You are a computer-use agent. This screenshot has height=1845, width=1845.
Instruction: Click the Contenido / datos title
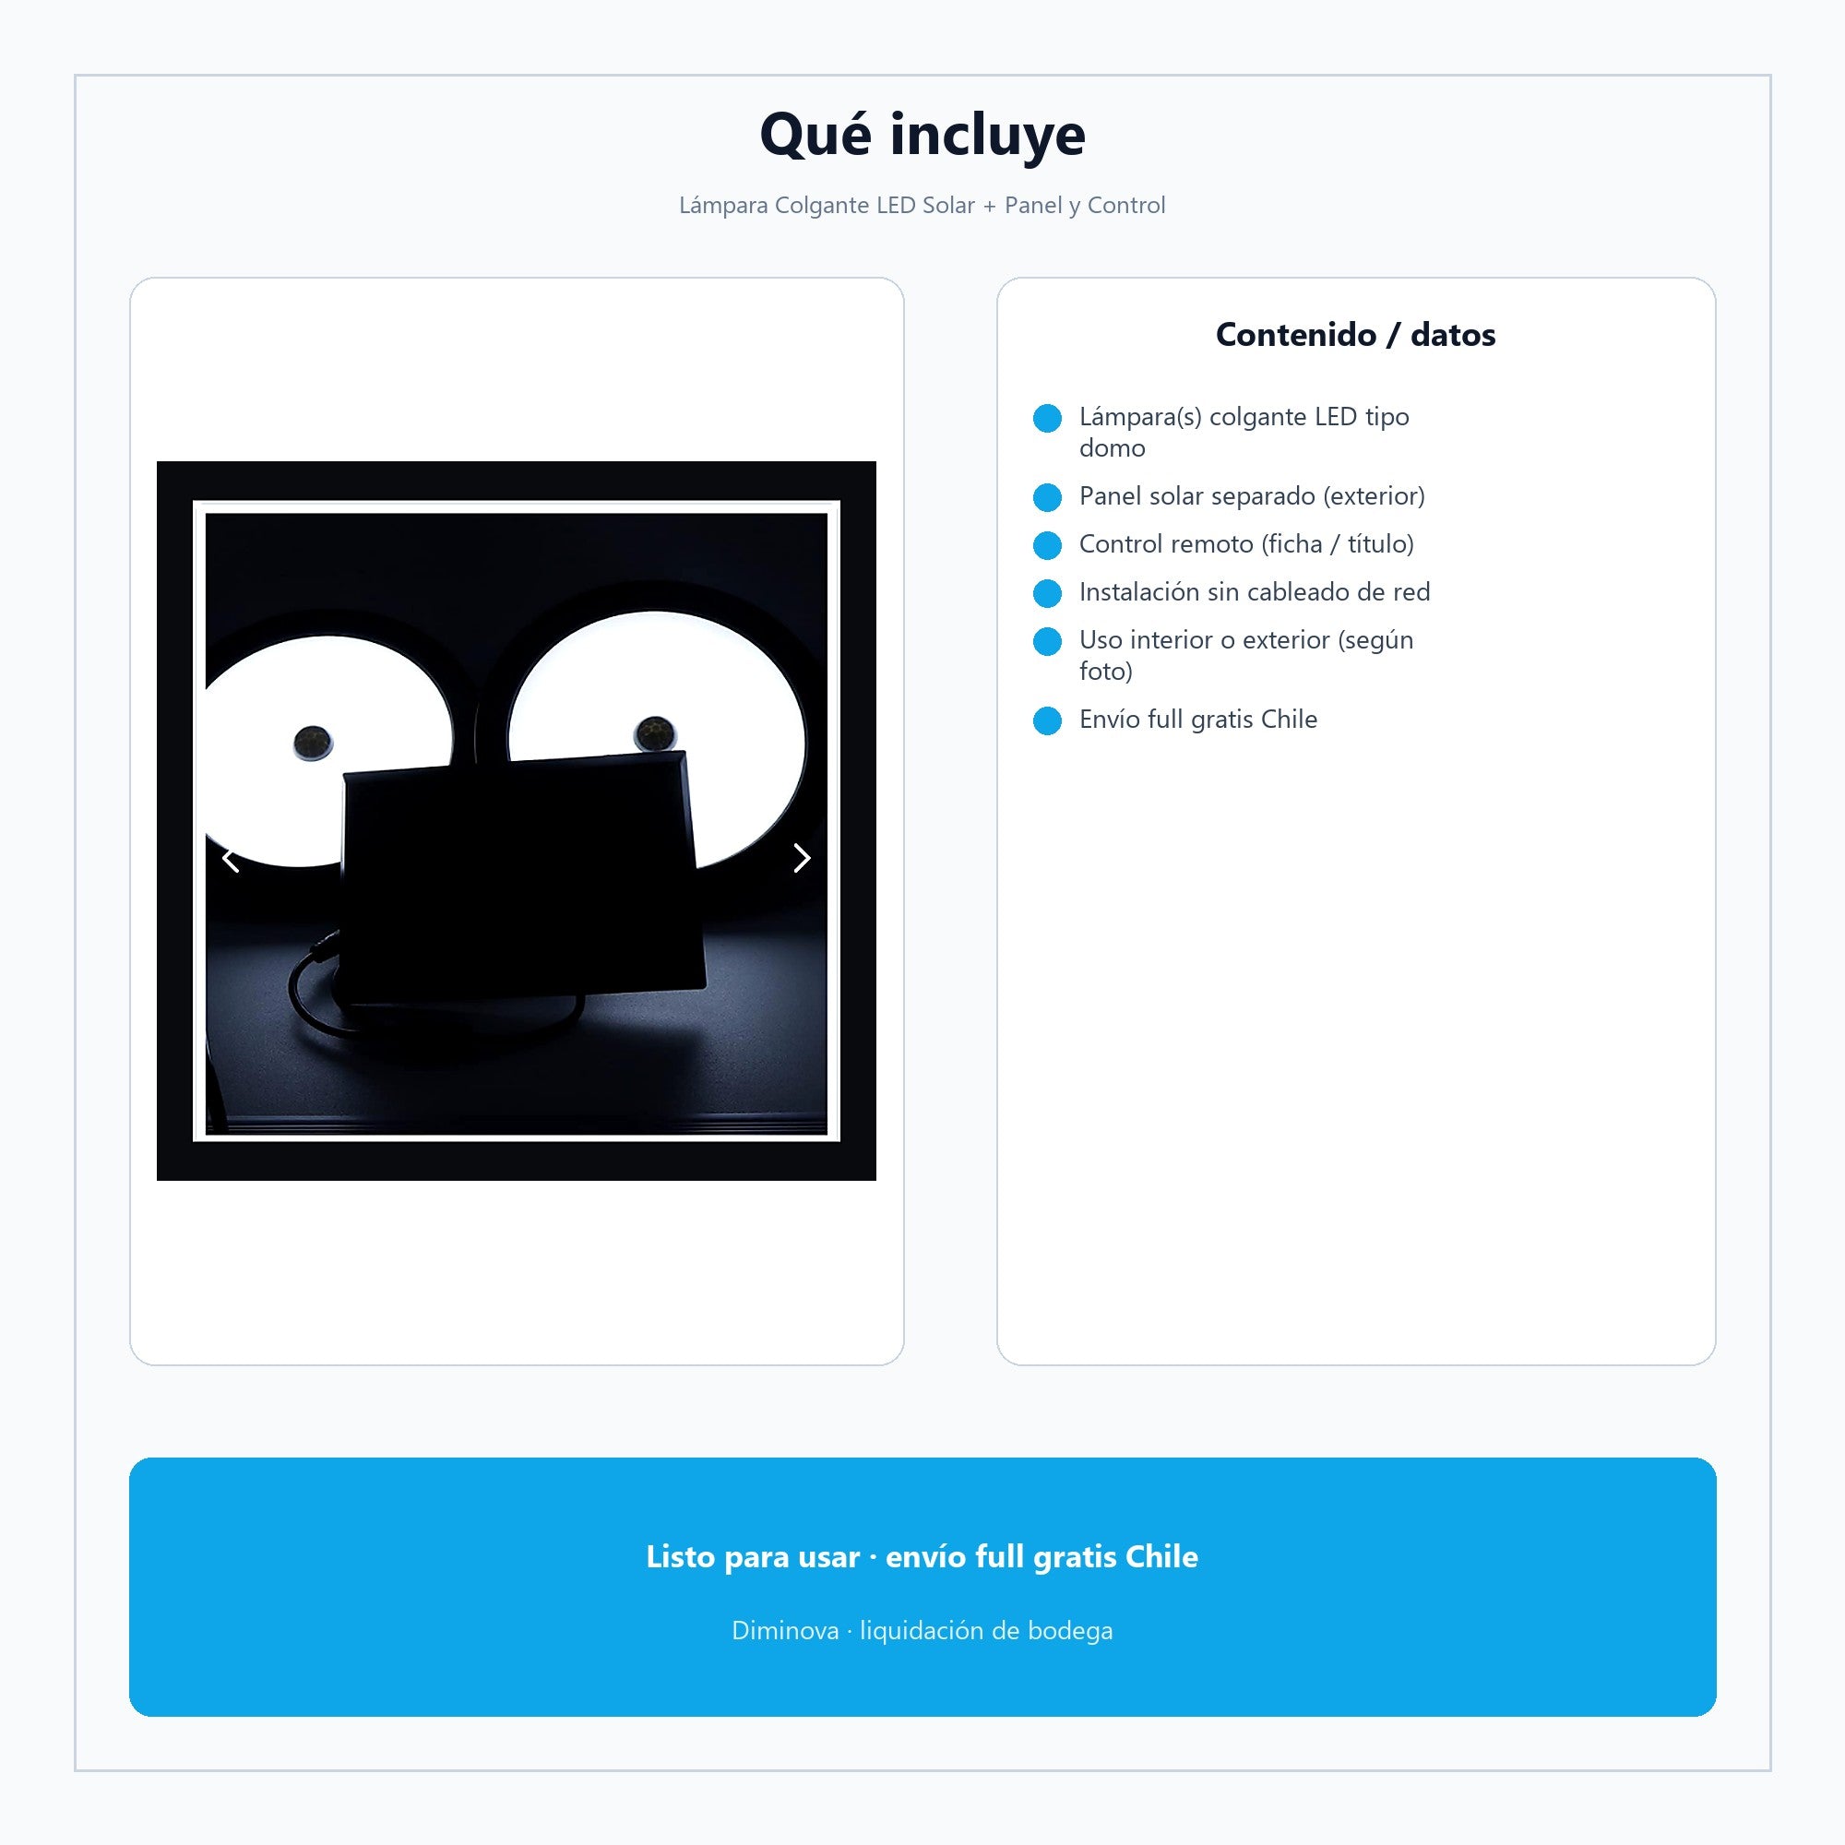(1355, 335)
